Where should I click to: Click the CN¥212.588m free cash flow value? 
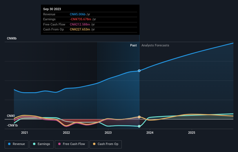tap(80, 24)
